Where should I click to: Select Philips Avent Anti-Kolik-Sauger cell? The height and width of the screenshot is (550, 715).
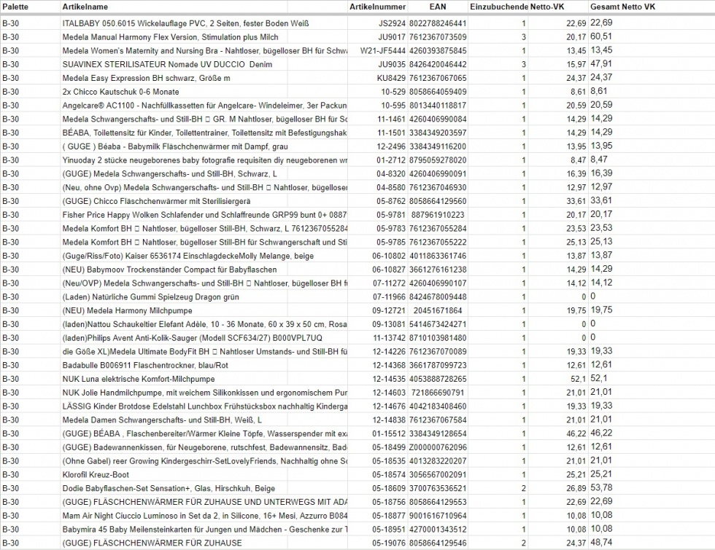click(193, 337)
